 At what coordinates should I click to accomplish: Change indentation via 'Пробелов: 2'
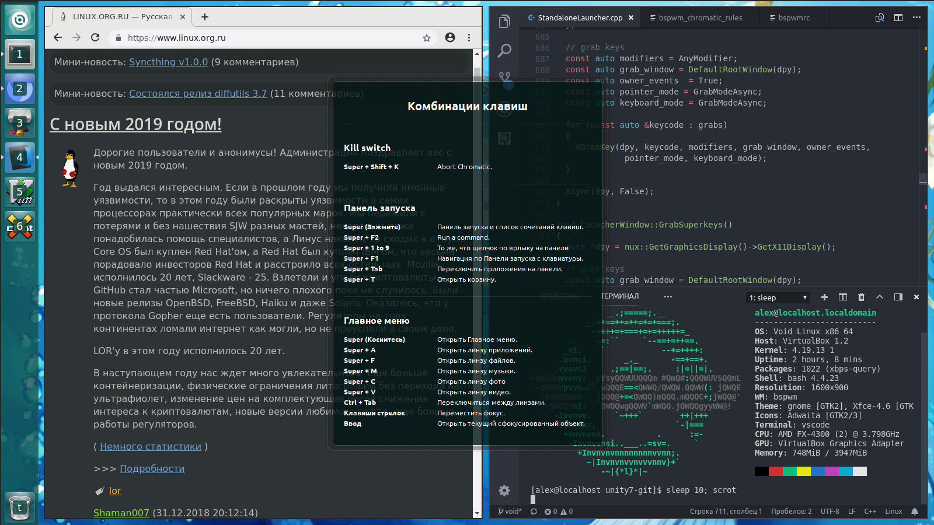click(792, 512)
